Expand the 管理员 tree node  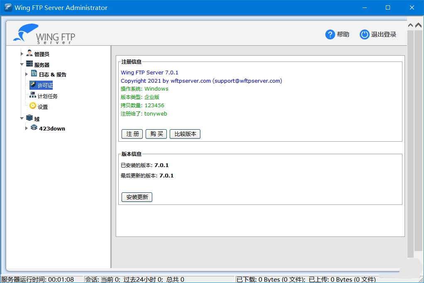coord(22,53)
